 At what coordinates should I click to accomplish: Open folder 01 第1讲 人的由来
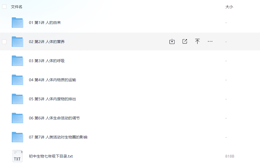pos(45,22)
